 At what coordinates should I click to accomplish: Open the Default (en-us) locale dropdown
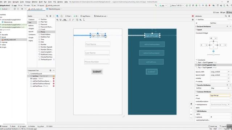point(101,16)
